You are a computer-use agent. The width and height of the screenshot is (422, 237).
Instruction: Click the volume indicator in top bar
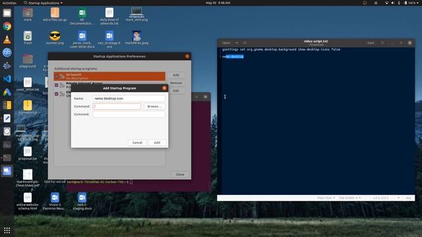[393, 3]
